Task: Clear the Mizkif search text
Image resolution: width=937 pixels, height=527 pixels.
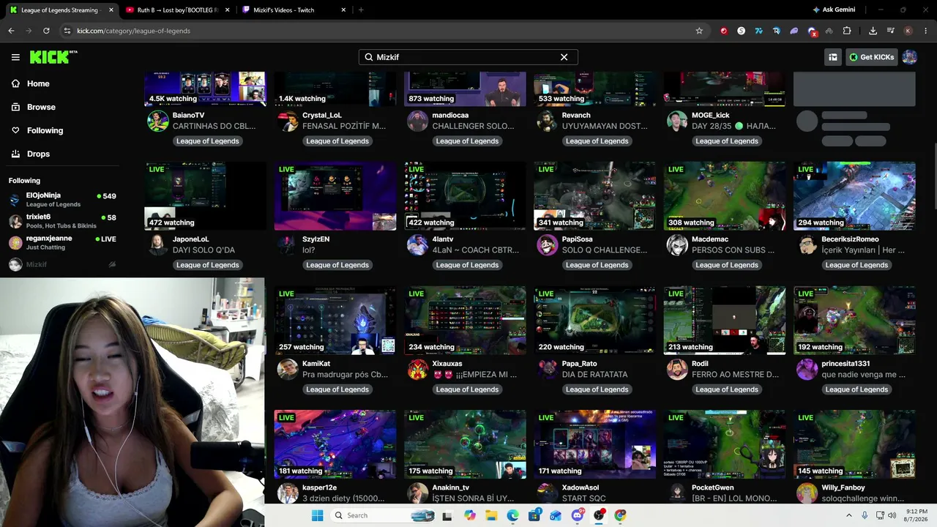Action: [x=564, y=57]
